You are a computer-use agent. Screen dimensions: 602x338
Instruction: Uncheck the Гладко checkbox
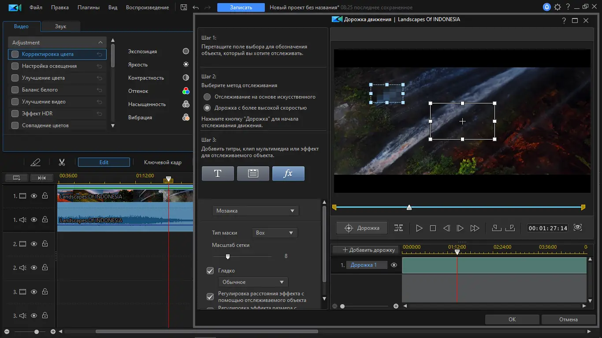[x=210, y=271]
